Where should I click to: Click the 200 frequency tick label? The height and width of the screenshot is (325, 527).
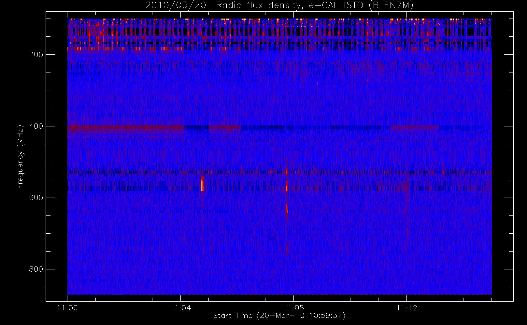point(36,55)
